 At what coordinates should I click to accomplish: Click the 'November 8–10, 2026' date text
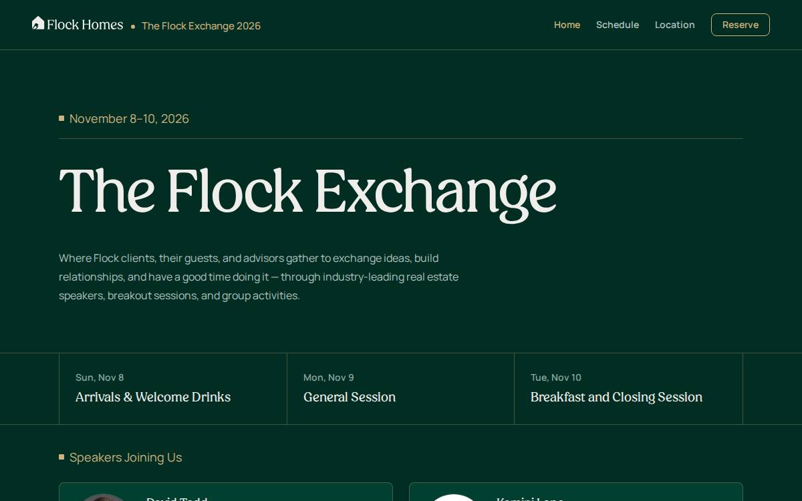[129, 119]
